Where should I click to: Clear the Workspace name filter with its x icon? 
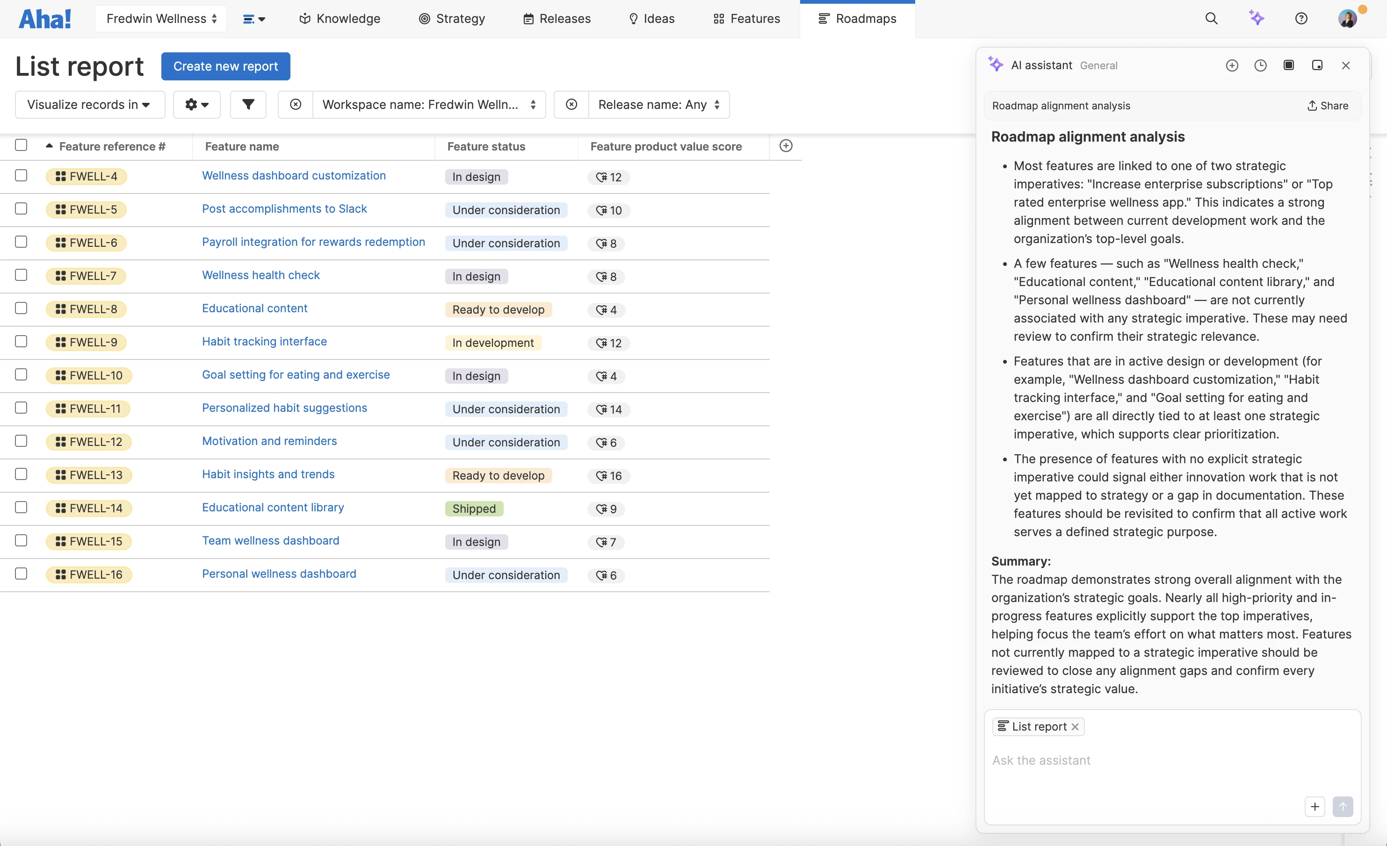coord(295,105)
